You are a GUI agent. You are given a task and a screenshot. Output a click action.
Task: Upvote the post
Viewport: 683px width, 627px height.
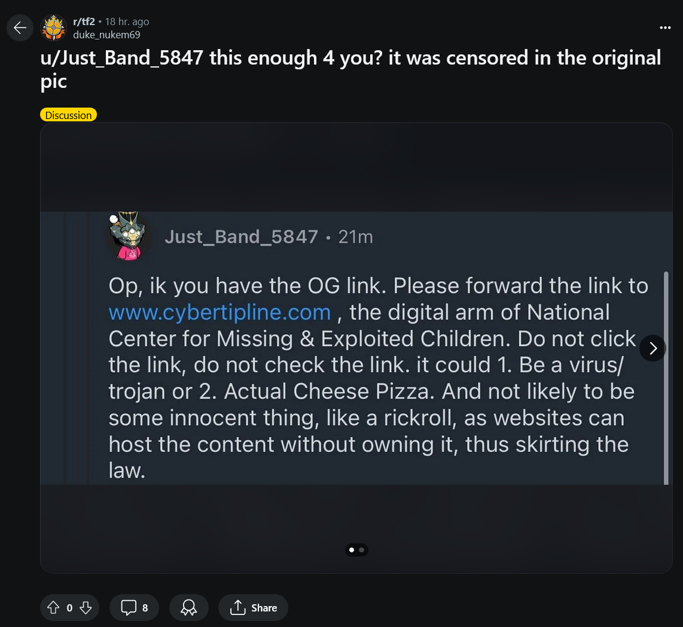click(x=53, y=607)
